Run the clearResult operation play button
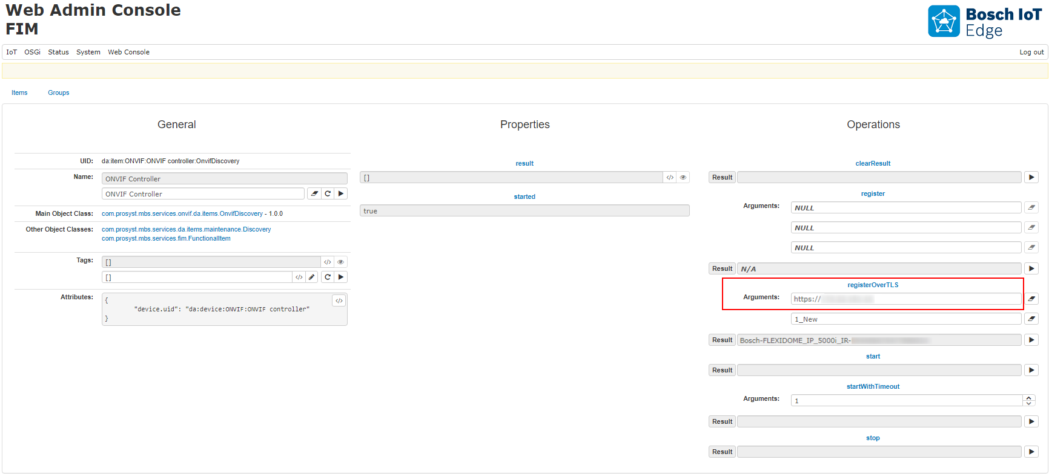This screenshot has width=1049, height=474. (x=1031, y=177)
